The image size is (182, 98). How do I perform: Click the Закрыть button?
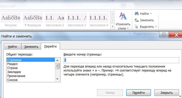click(x=166, y=92)
